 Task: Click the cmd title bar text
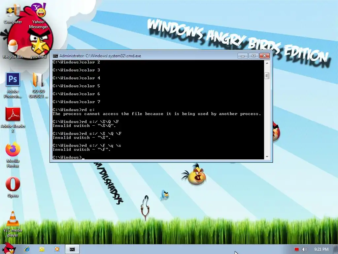(x=100, y=56)
